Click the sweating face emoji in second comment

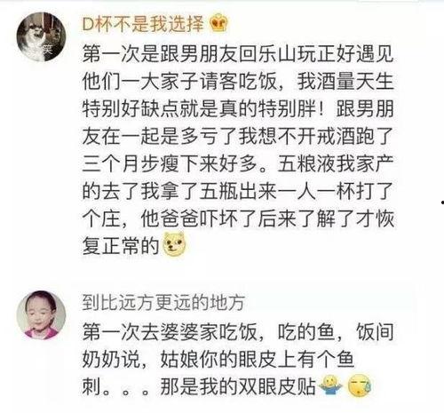pyautogui.click(x=360, y=385)
